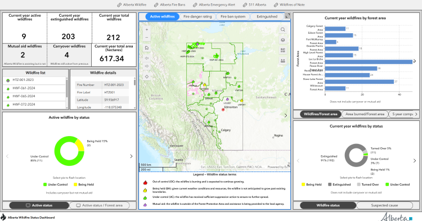The height and width of the screenshot is (221, 422).
Task: Click Carryover wildfires indicator card
Action: click(x=69, y=55)
